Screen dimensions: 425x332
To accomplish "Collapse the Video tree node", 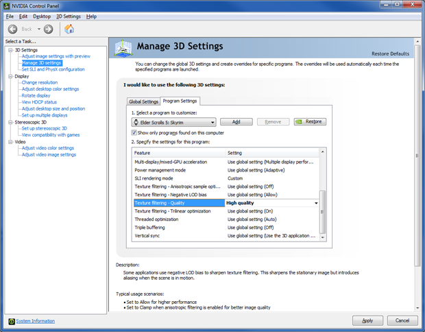I will point(10,142).
